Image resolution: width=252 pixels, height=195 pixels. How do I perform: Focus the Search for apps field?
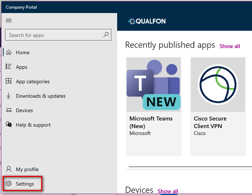(x=58, y=35)
